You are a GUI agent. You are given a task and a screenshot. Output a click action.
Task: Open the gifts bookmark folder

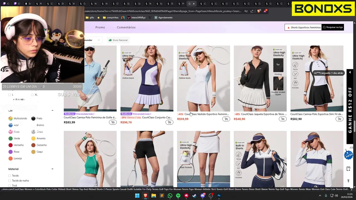coord(90,17)
